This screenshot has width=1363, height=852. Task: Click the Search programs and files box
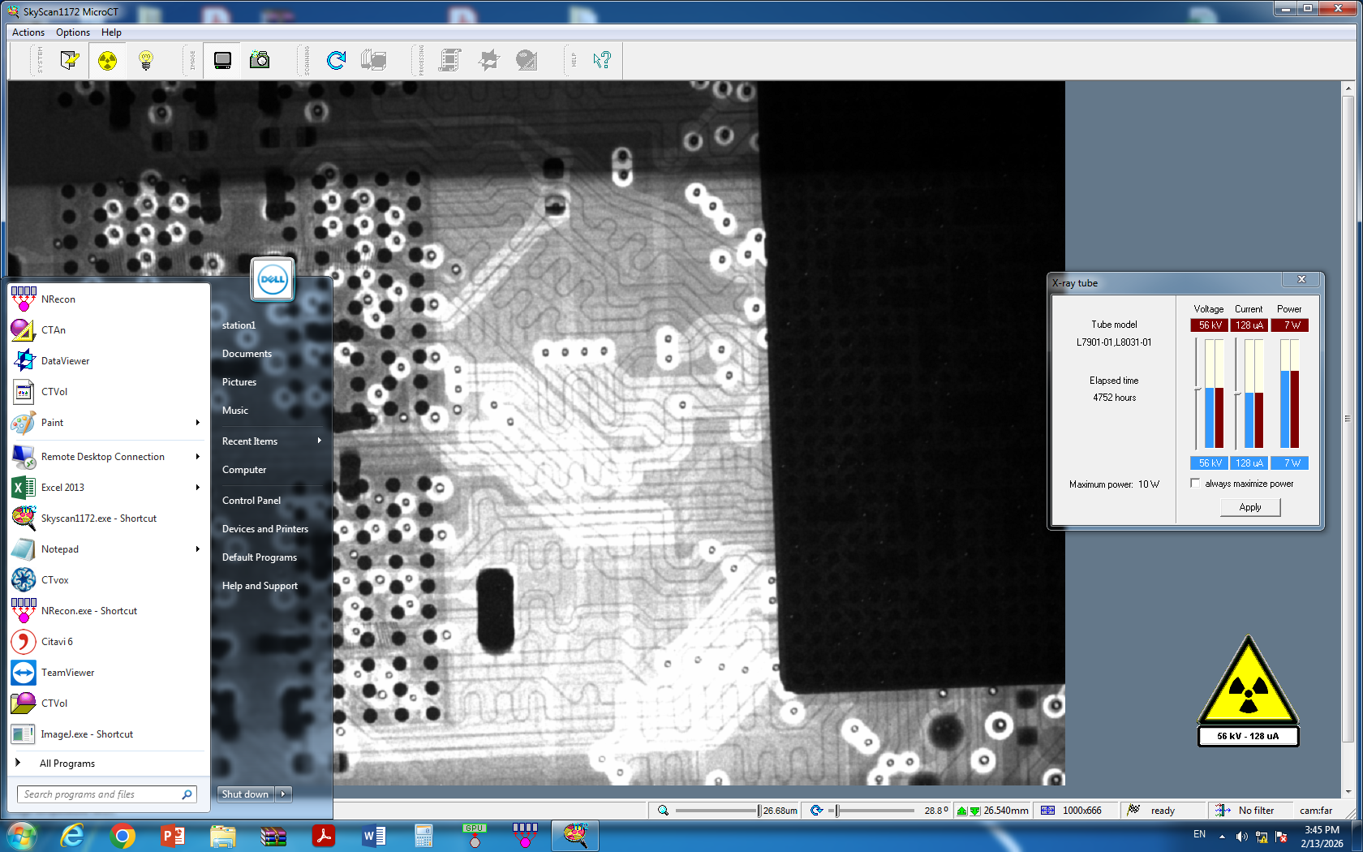click(x=99, y=794)
